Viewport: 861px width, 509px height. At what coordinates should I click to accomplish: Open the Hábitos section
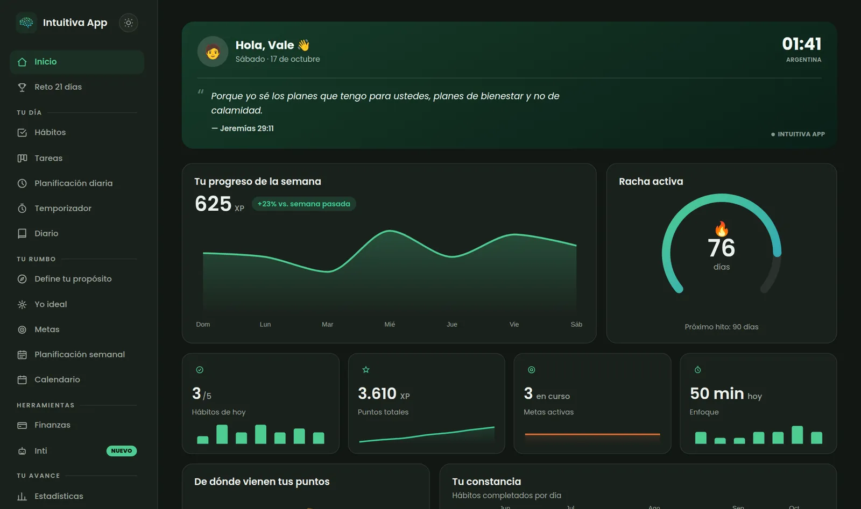click(77, 133)
